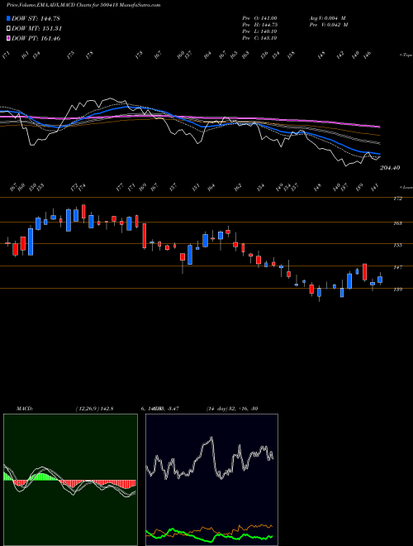Click the Avg V 0.004 M value
413x546 pixels.
click(328, 17)
